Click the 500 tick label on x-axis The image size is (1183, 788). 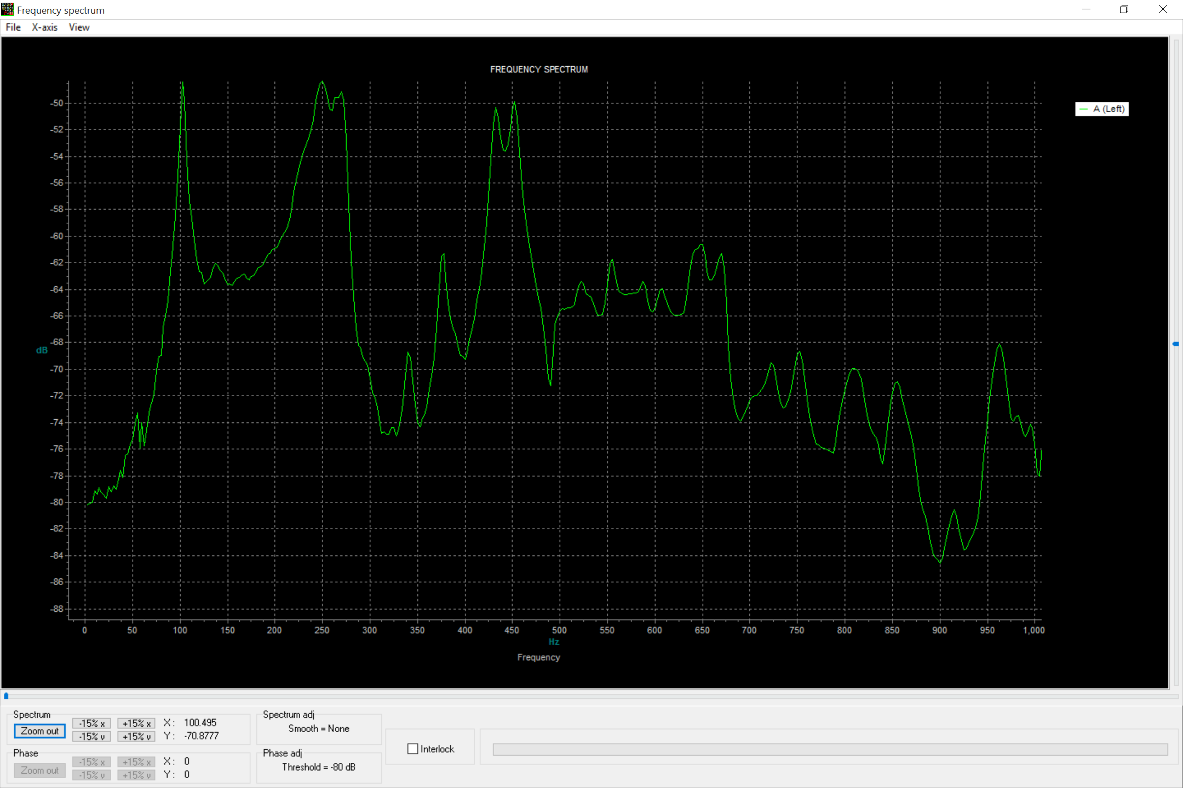coord(559,630)
